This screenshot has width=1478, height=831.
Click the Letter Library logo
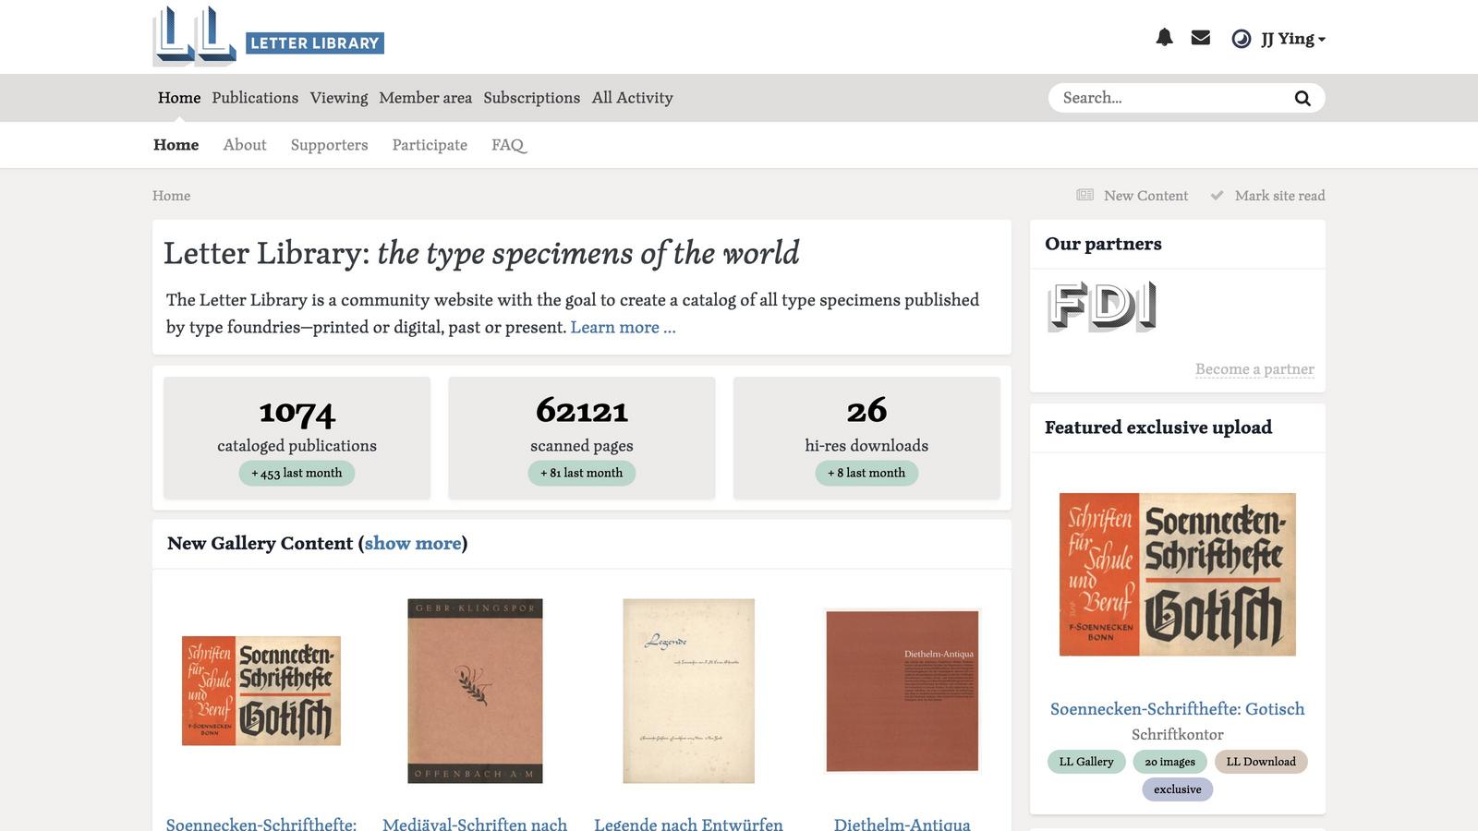(268, 37)
